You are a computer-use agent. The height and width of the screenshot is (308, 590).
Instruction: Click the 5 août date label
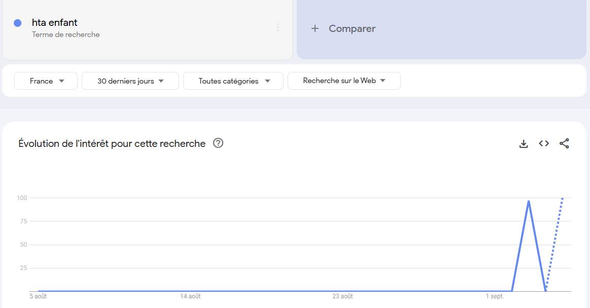38,296
